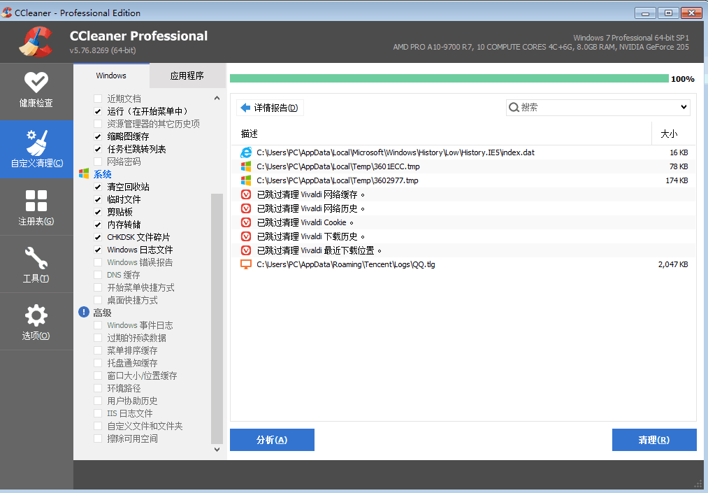708x493 pixels.
Task: Click the green 100% progress bar
Action: pyautogui.click(x=449, y=78)
